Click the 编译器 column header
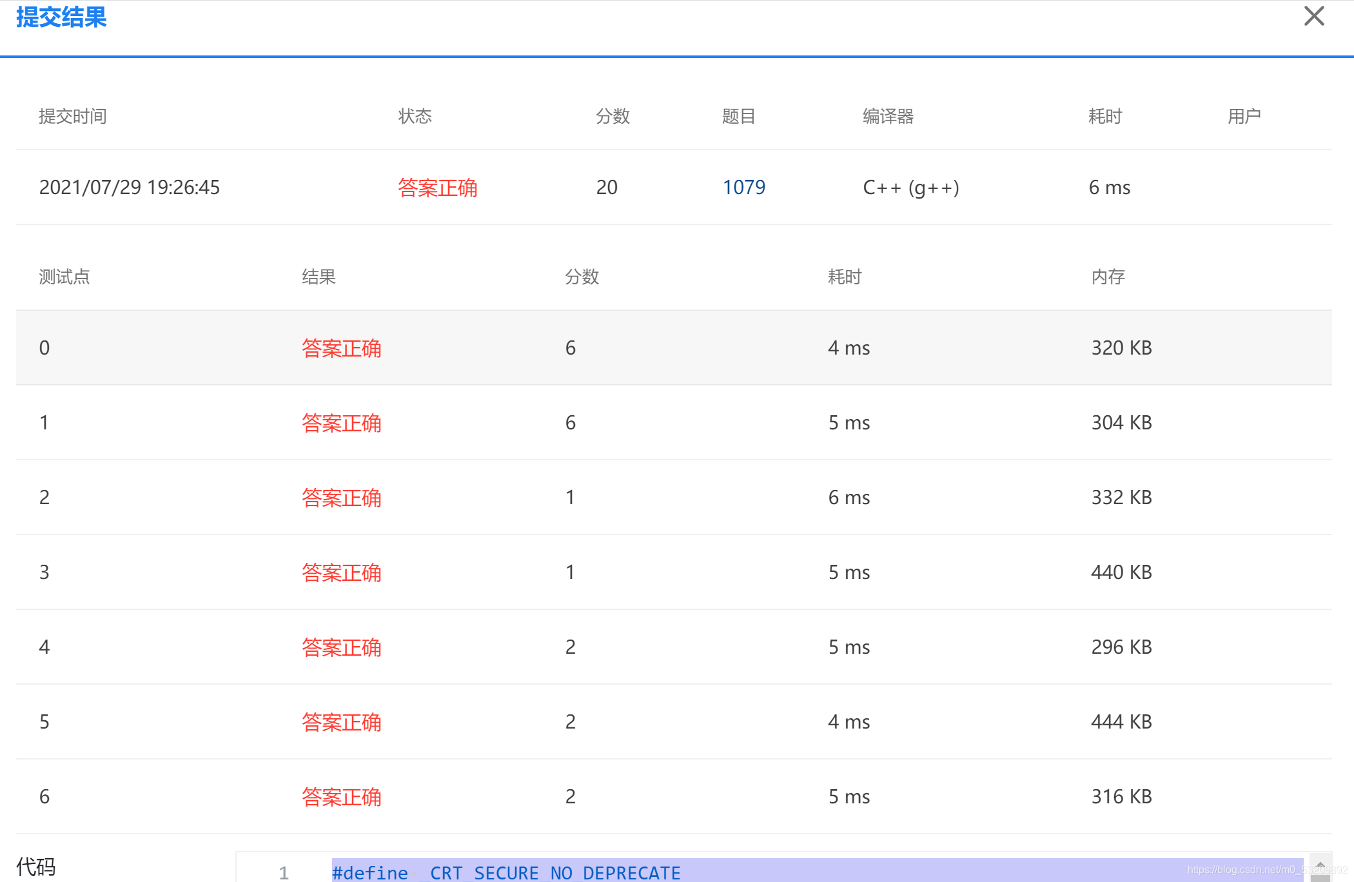This screenshot has width=1354, height=882. pos(888,117)
